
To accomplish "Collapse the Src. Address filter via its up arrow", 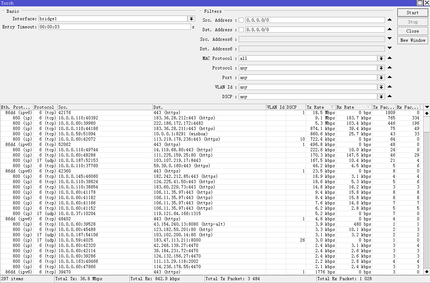I will [x=390, y=19].
